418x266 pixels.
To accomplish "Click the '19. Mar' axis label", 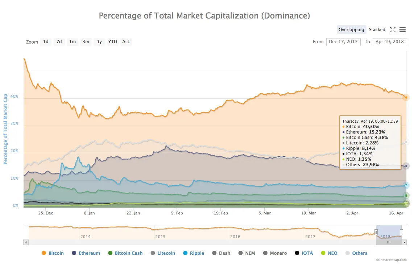I will point(309,213).
